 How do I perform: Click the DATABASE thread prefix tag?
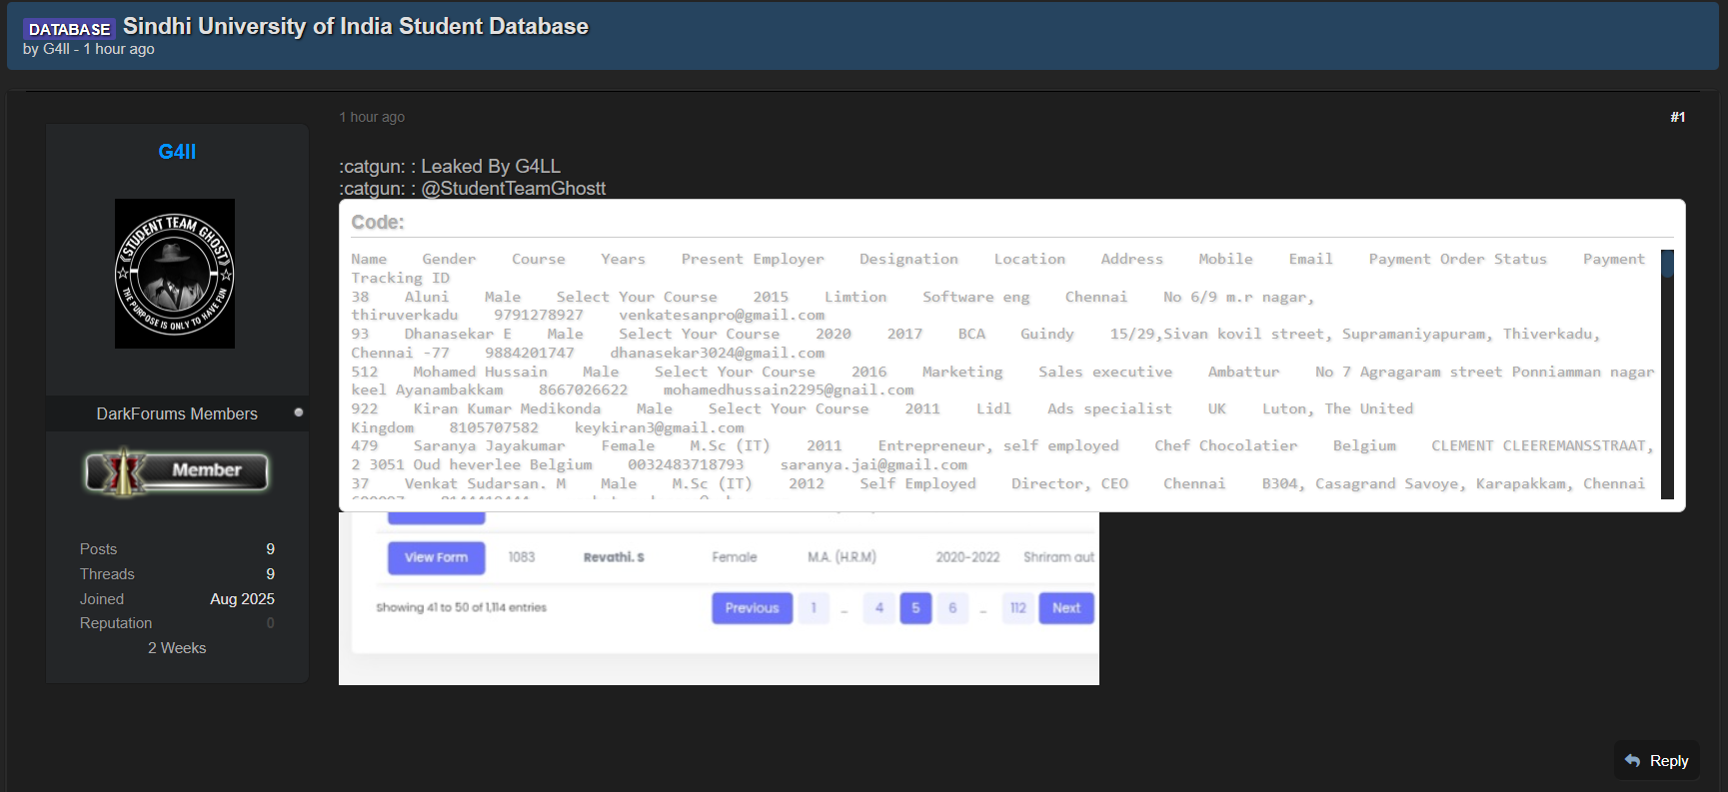tap(69, 29)
